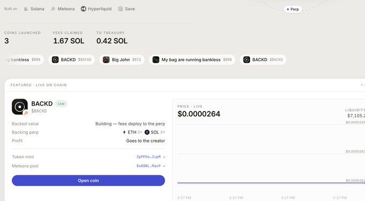Click the Solana text label

[37, 9]
